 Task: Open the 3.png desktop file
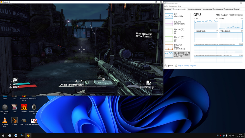click(14, 108)
